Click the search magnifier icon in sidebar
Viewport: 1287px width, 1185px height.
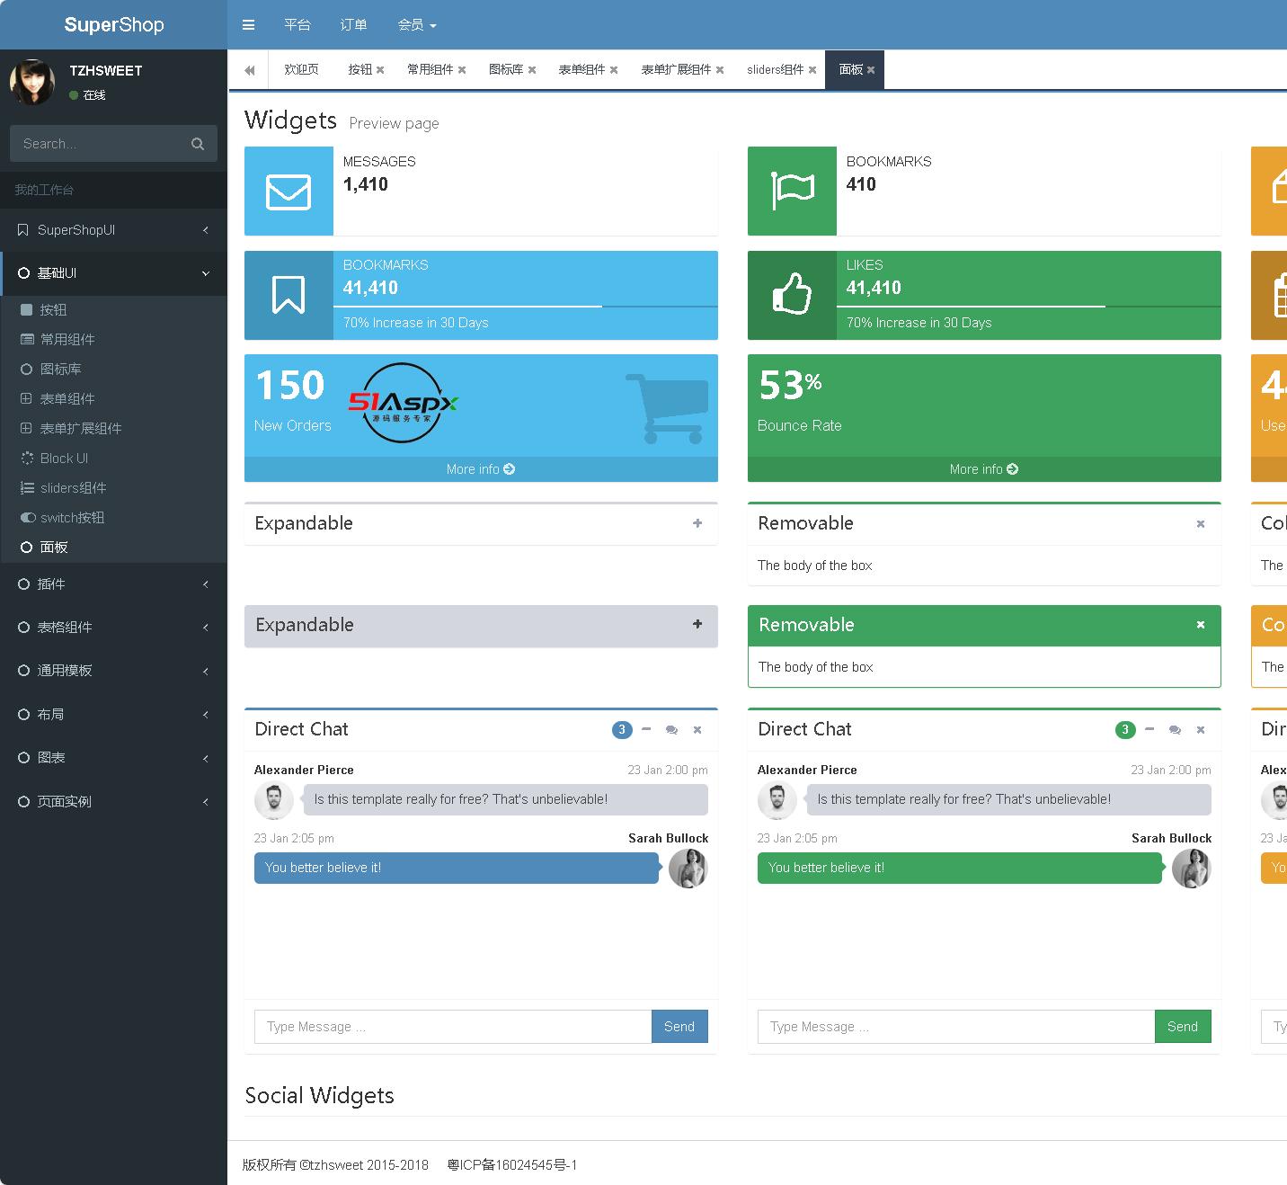click(198, 144)
